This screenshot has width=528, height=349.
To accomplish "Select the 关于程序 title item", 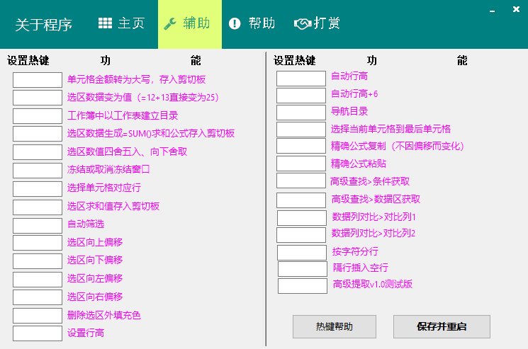I will pyautogui.click(x=44, y=25).
